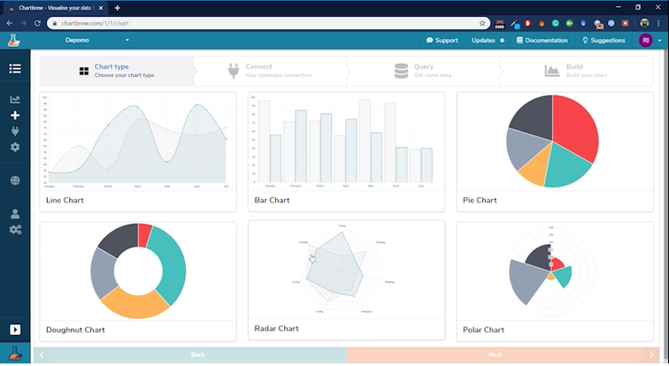Select the Connect step tab
Image resolution: width=669 pixels, height=366 pixels.
(x=269, y=71)
